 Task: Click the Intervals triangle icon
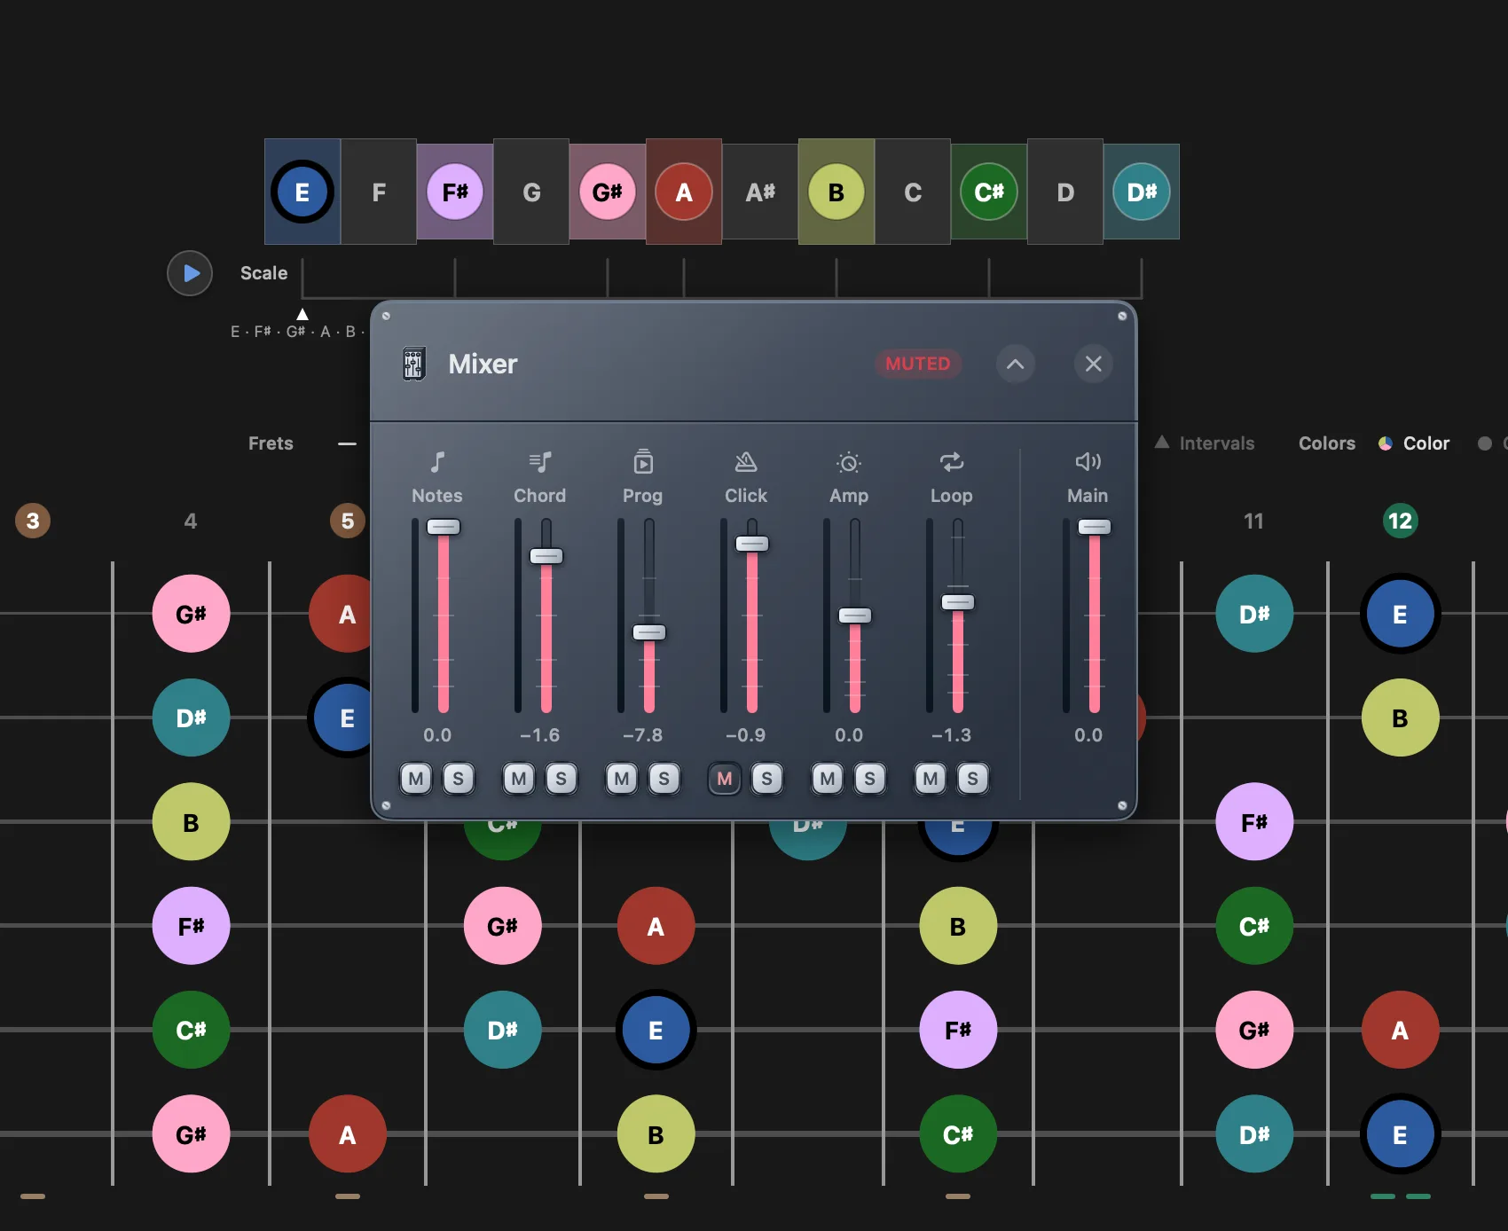[x=1161, y=442]
